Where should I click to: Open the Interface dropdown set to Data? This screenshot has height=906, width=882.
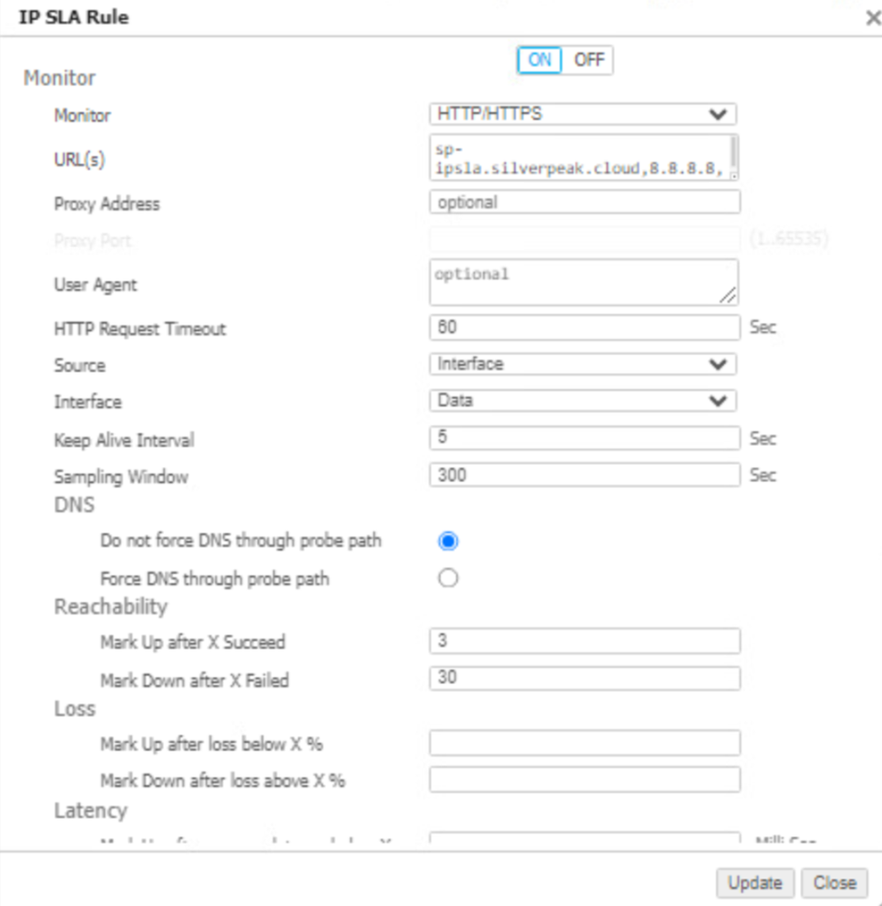click(582, 401)
